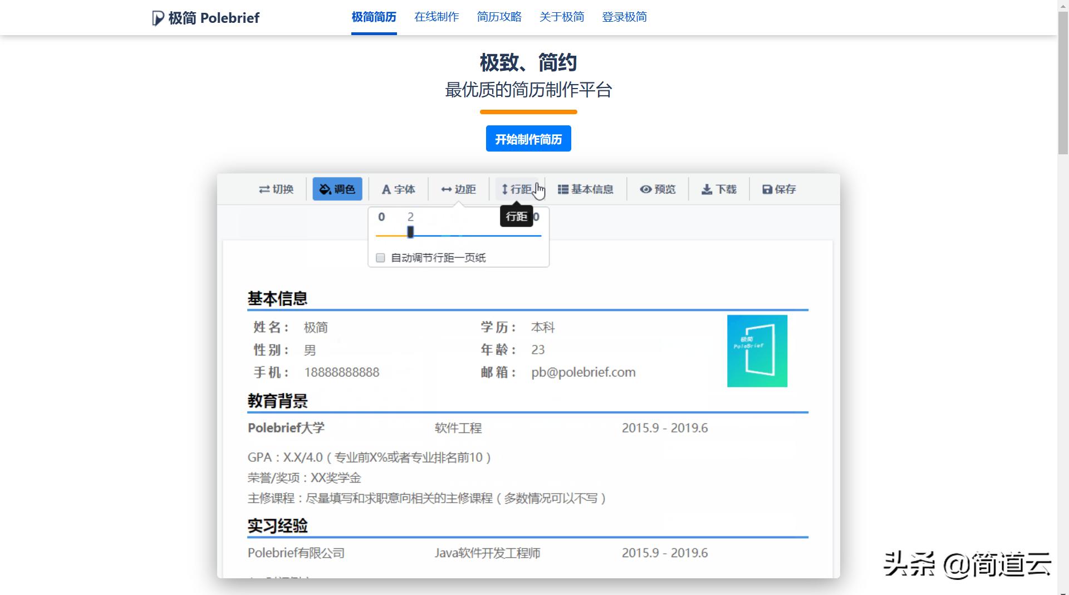The width and height of the screenshot is (1069, 595).
Task: Open the 边距 margin adjustment tool
Action: (459, 189)
